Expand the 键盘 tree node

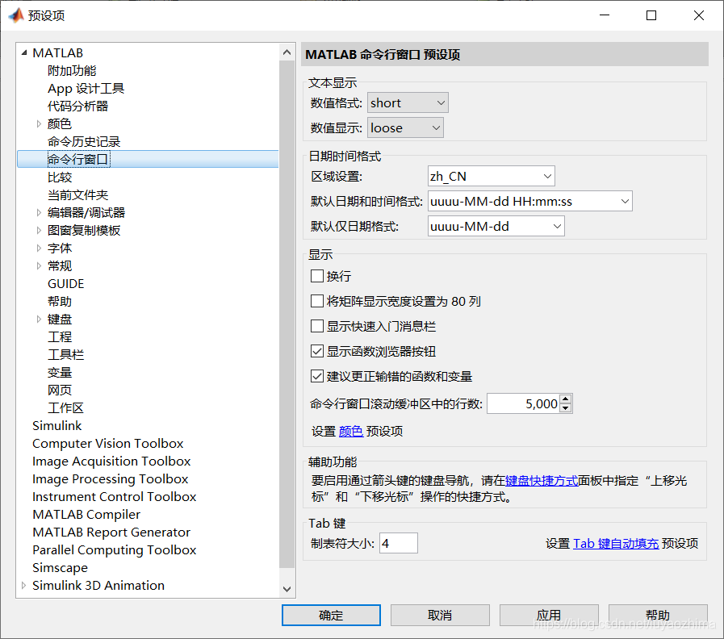point(39,319)
